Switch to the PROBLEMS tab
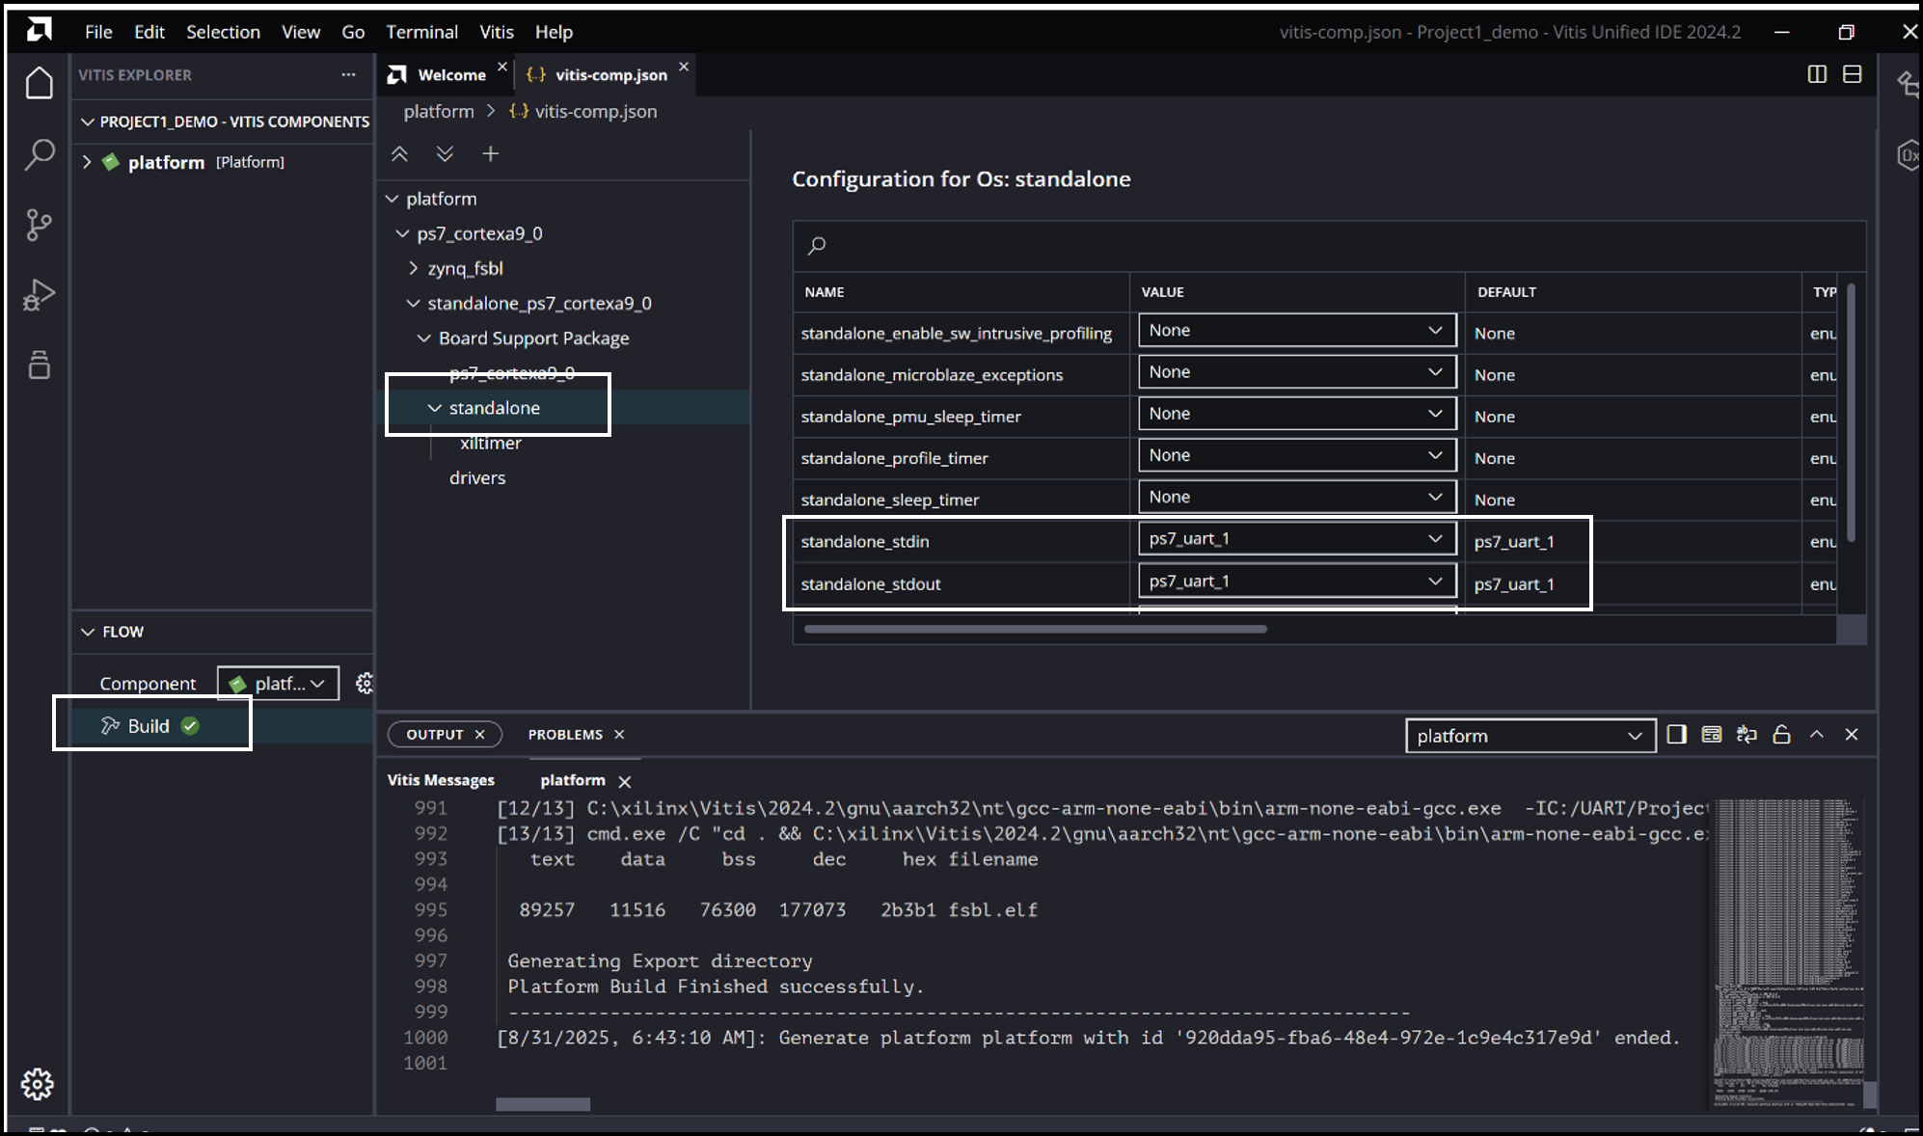 (x=564, y=734)
